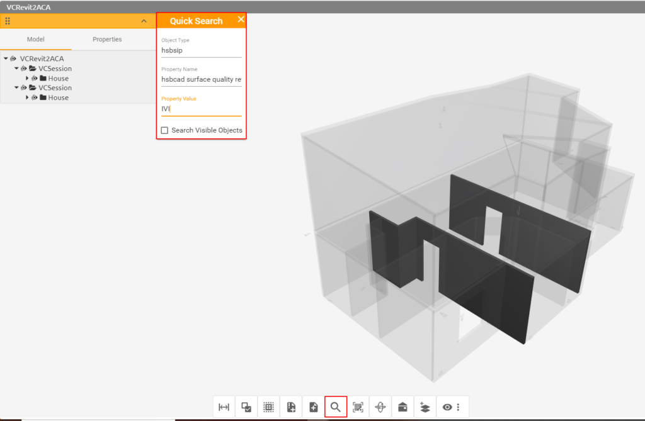The width and height of the screenshot is (645, 421).
Task: Switch to the Model tab
Action: click(36, 40)
